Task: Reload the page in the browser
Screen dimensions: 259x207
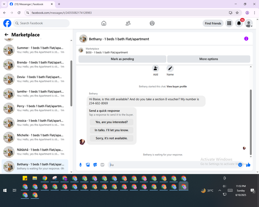Action: point(19,13)
